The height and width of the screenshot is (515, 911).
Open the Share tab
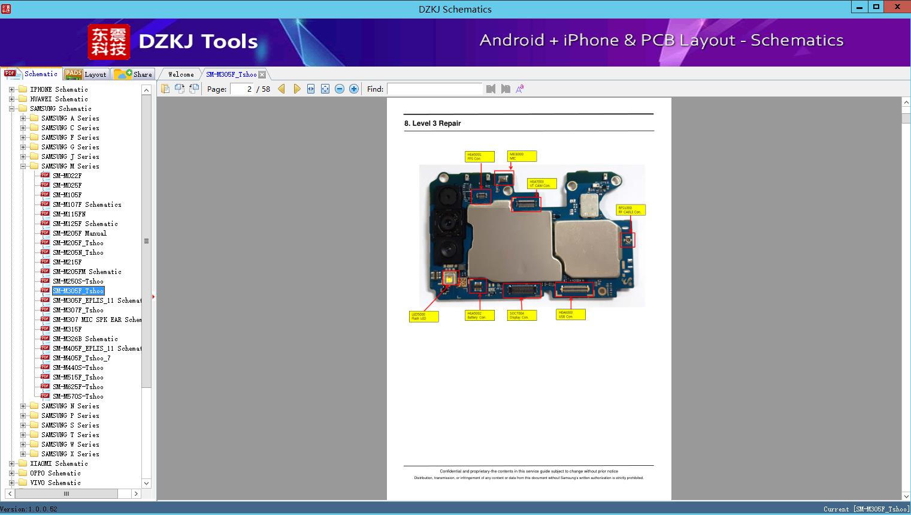coord(133,74)
